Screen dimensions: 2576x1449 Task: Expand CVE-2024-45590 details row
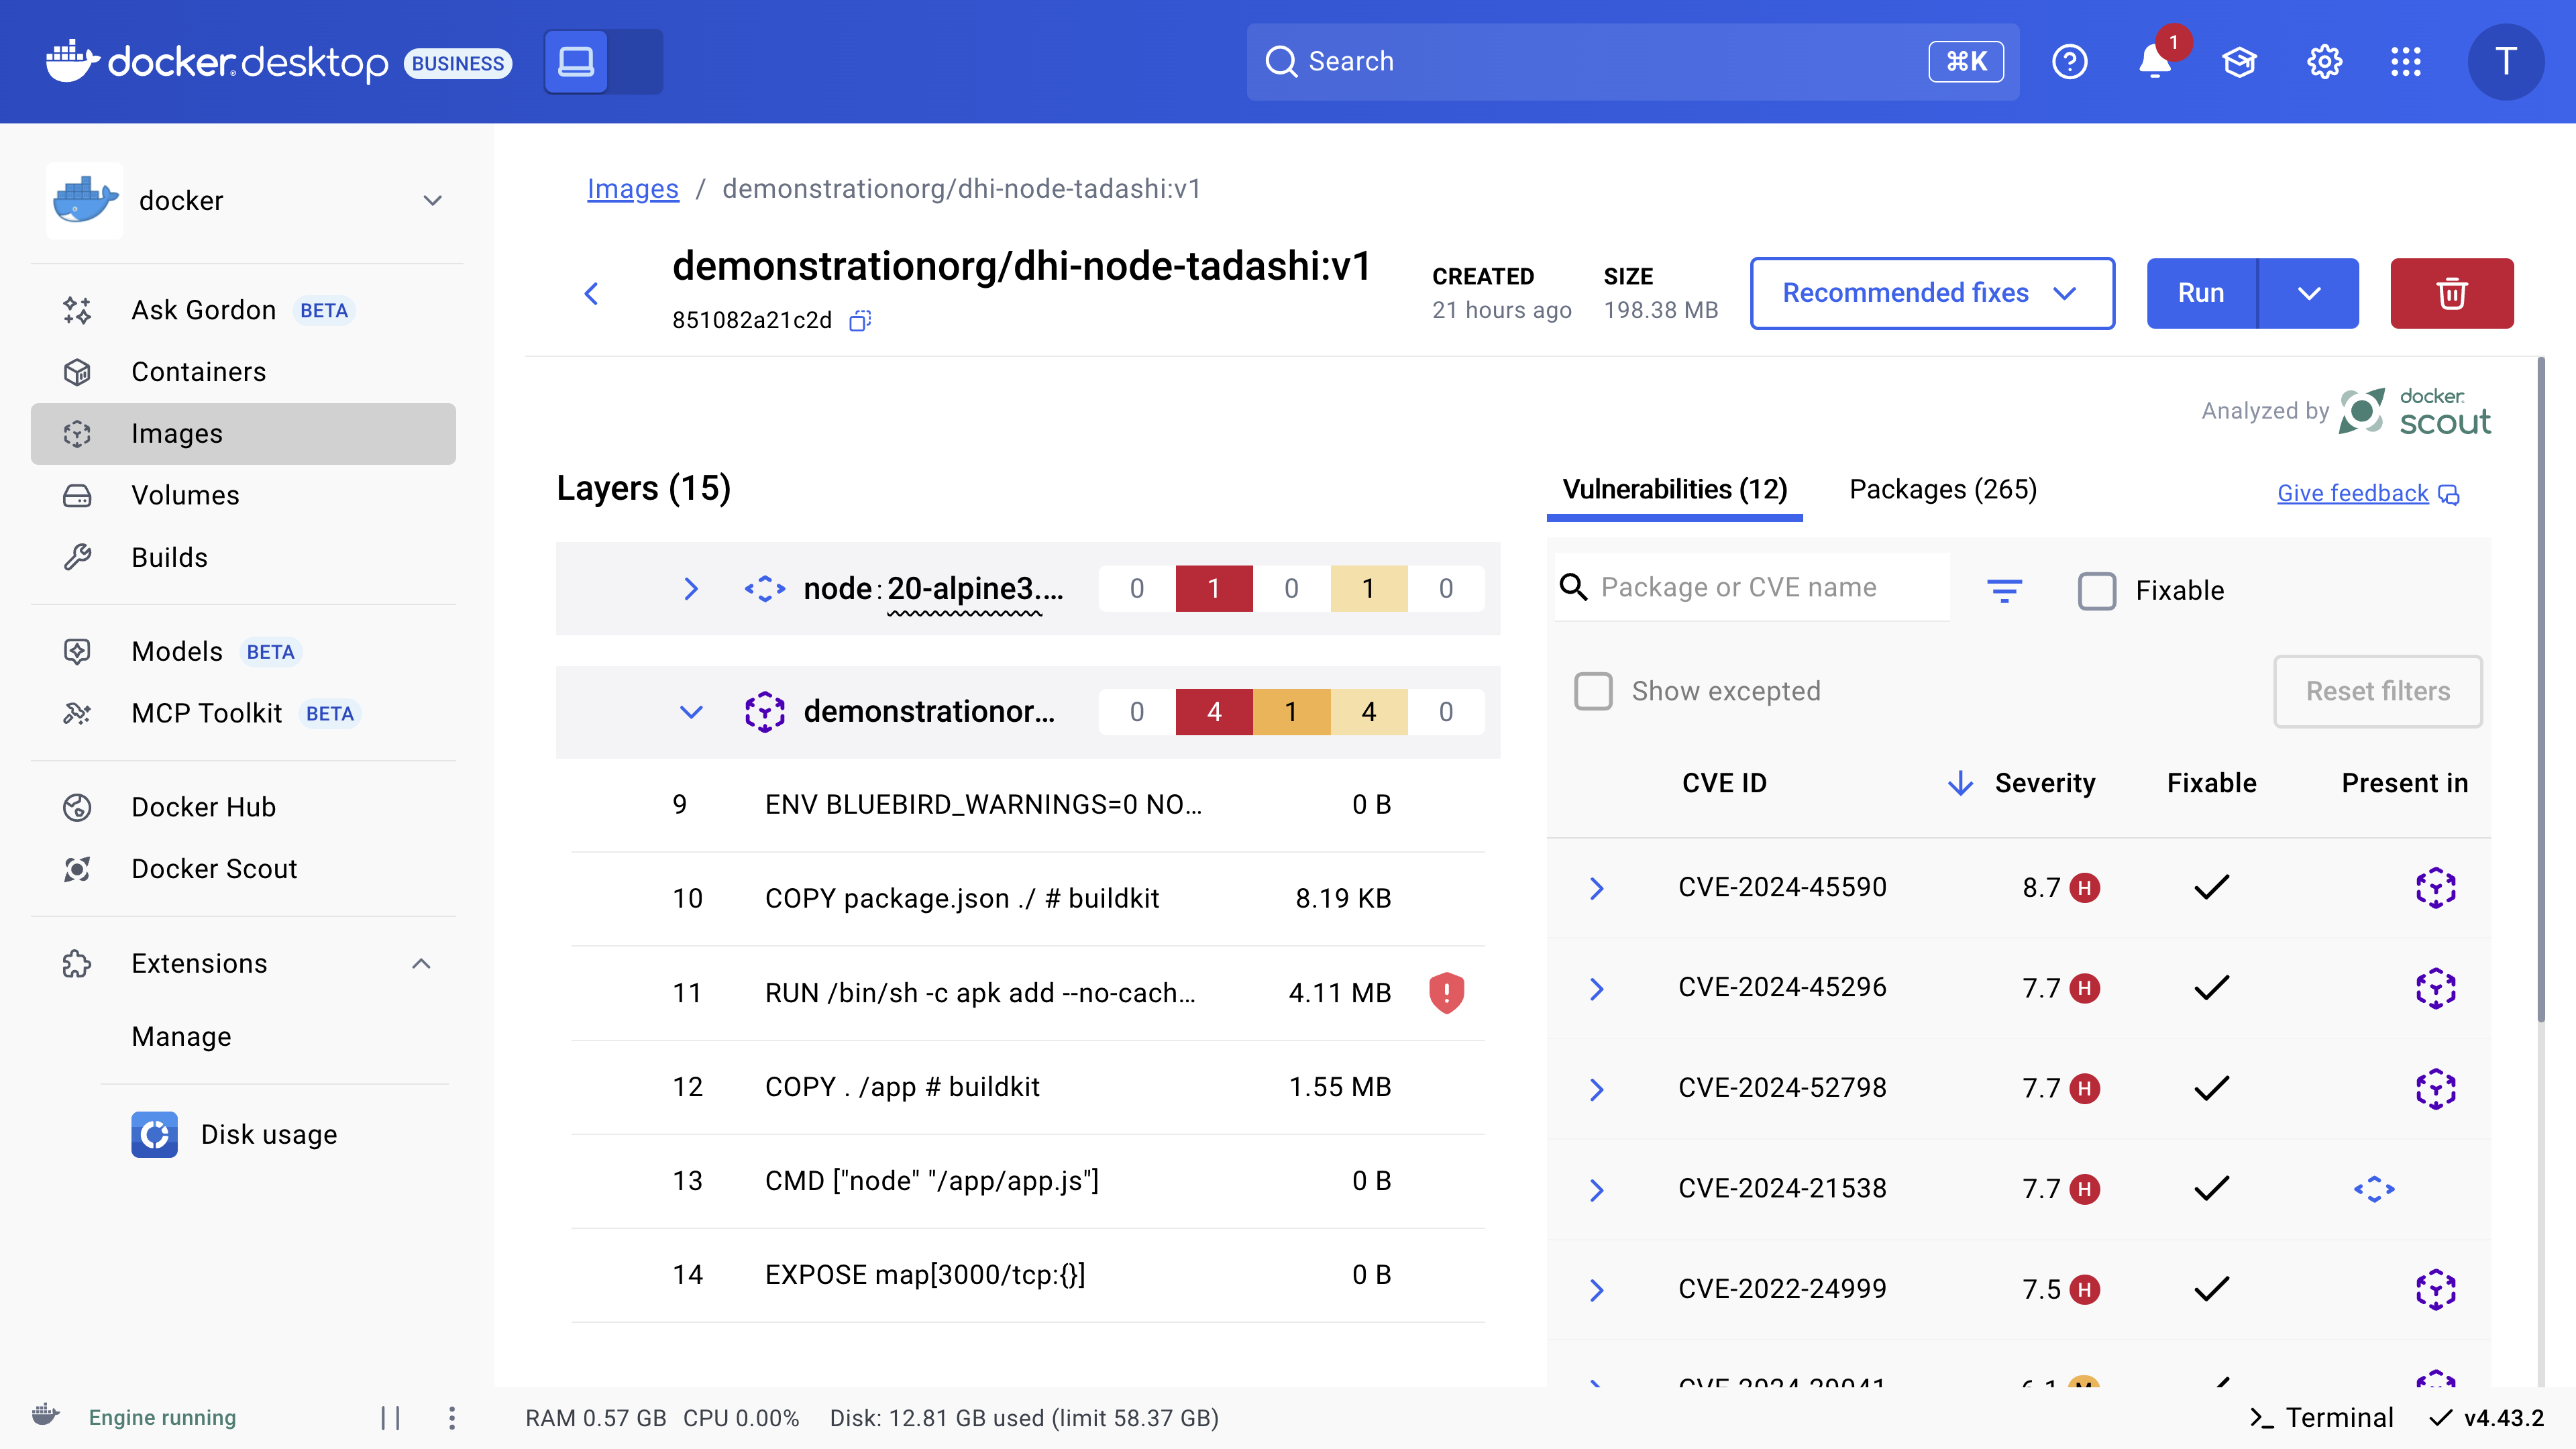(x=1596, y=888)
